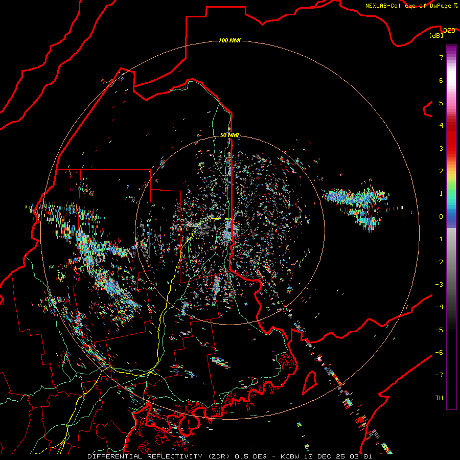
Task: Click the 6 dB legend tick label
Action: pos(441,80)
